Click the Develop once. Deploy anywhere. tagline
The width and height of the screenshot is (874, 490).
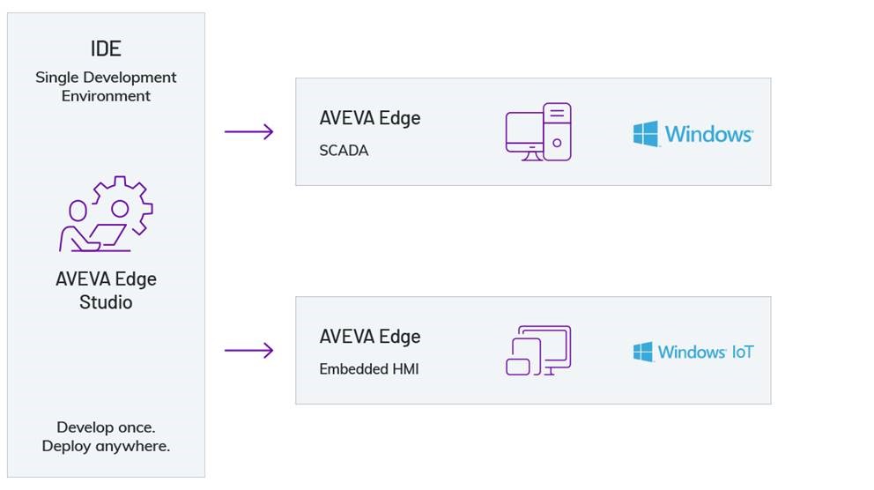[x=106, y=437]
